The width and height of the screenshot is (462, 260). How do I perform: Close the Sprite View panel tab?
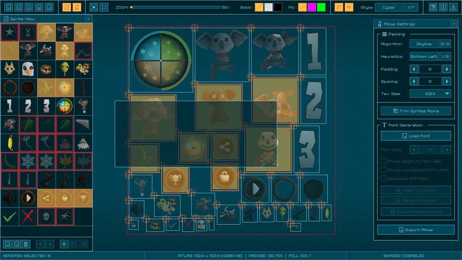88,19
